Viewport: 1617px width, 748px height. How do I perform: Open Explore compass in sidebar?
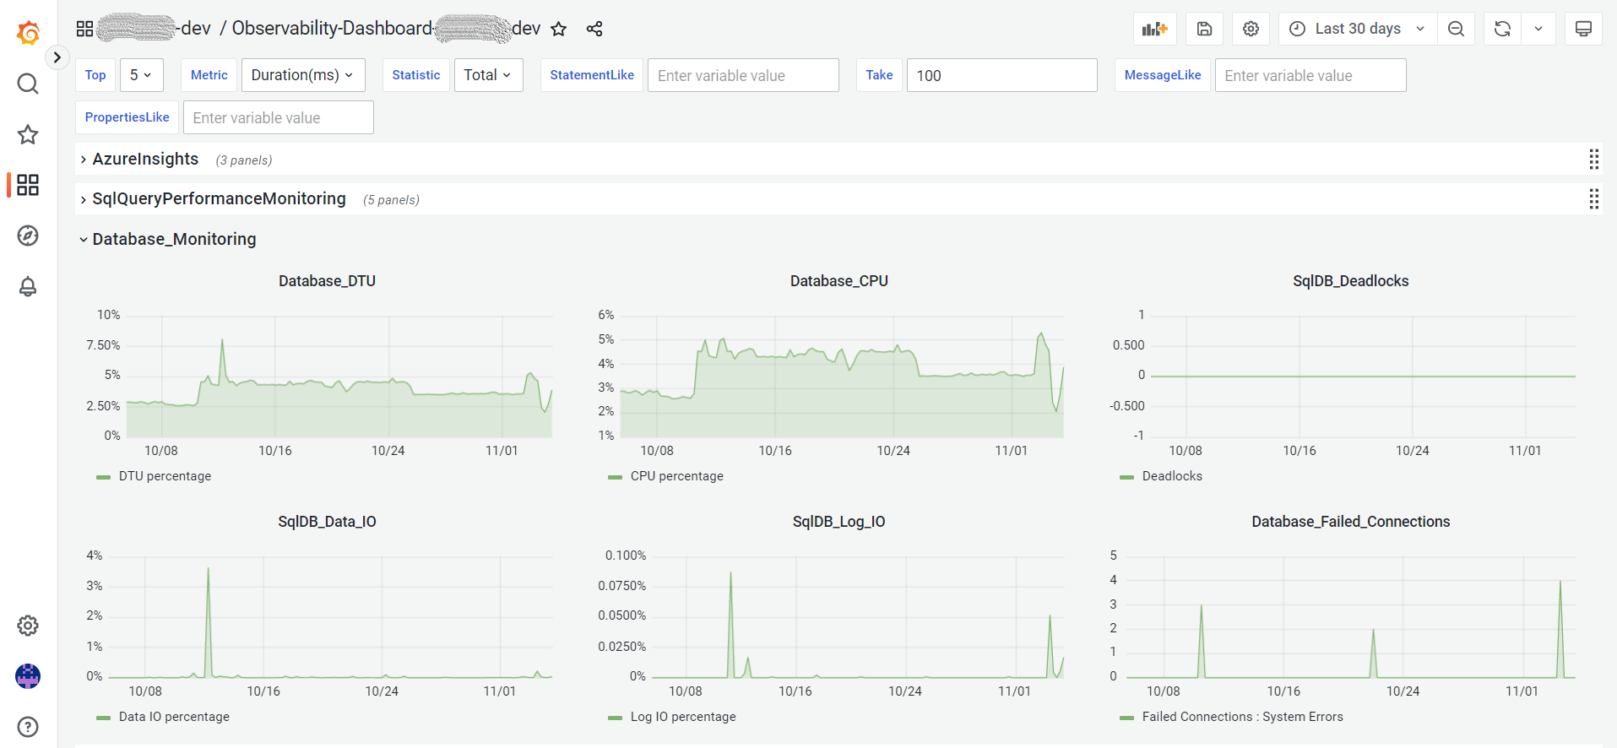pyautogui.click(x=28, y=236)
